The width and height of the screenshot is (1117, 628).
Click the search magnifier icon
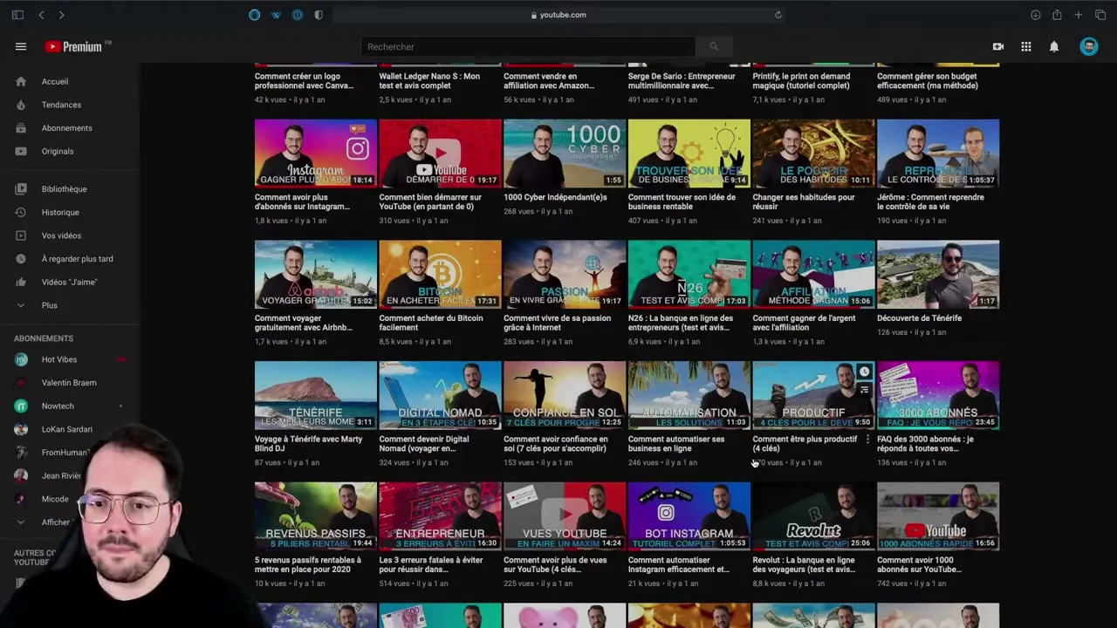tap(714, 46)
